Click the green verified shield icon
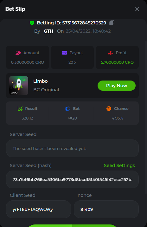The height and width of the screenshot is (227, 147). coord(32,23)
